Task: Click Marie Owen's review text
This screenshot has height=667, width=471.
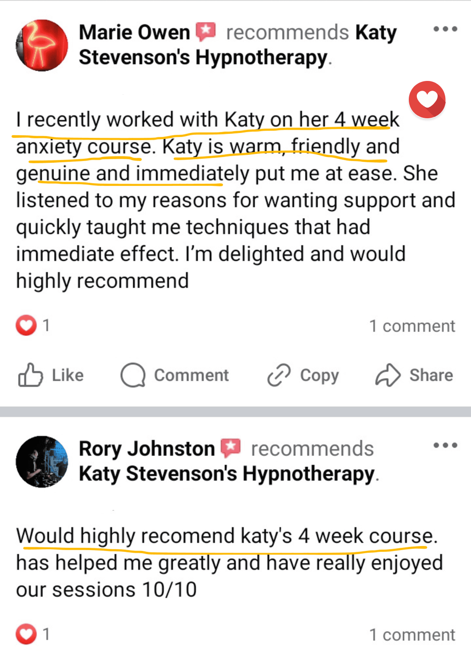Action: tap(213, 200)
